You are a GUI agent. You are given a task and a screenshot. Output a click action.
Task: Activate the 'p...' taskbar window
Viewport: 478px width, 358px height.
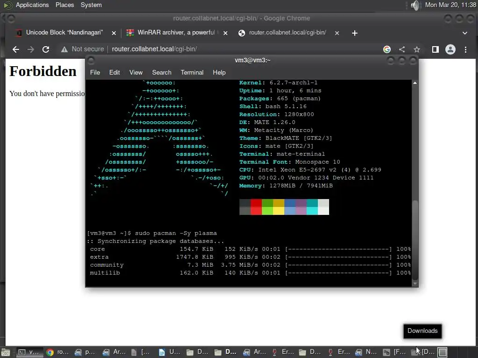pyautogui.click(x=85, y=352)
